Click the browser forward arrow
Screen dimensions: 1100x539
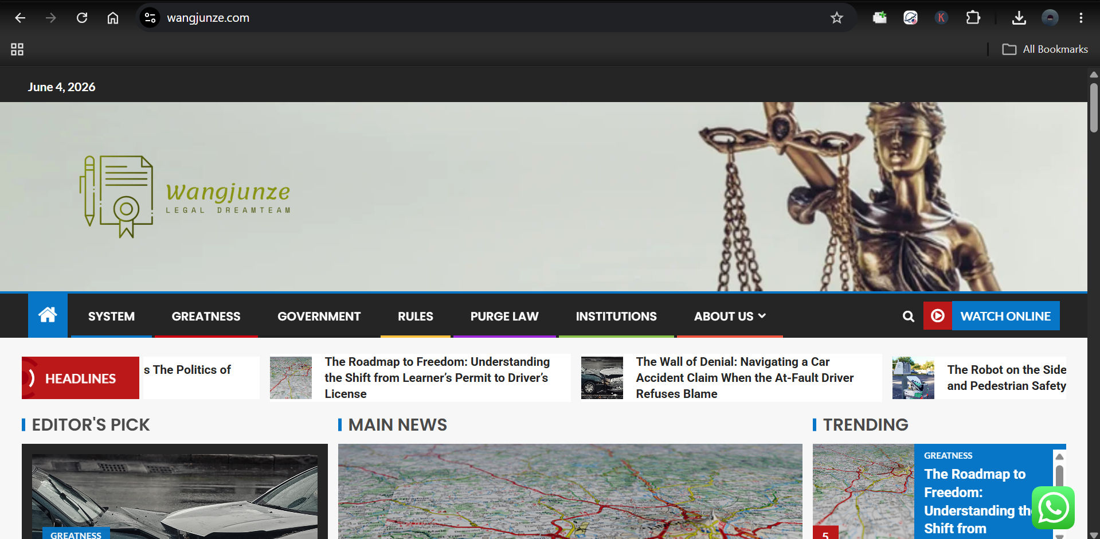tap(51, 18)
